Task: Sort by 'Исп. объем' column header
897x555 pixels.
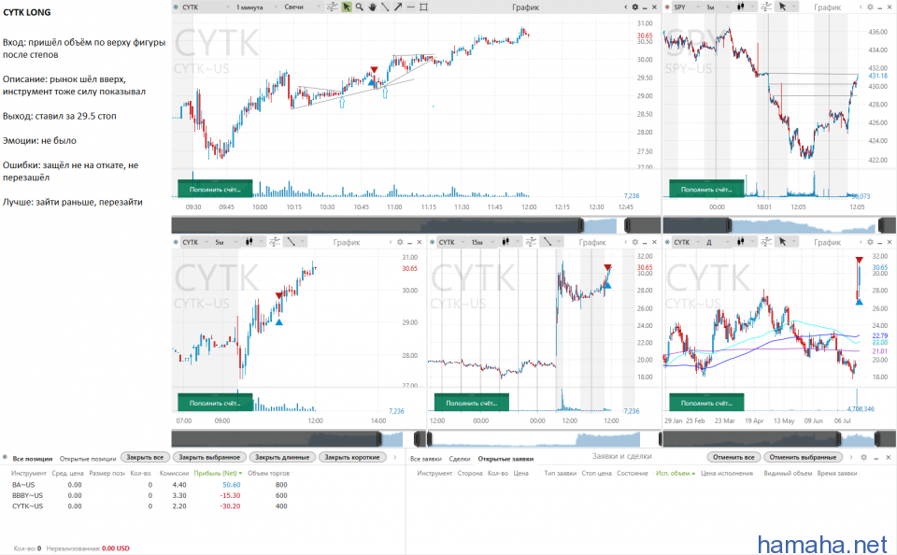Action: pos(675,473)
